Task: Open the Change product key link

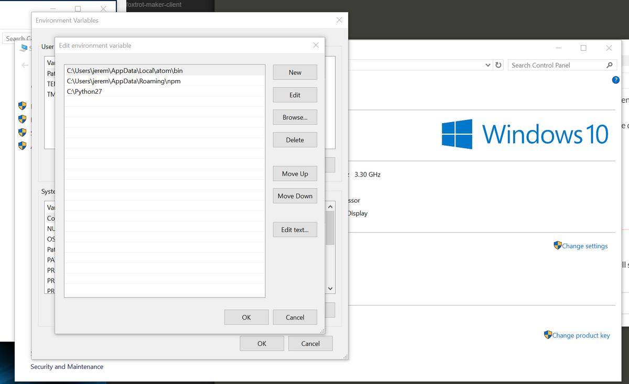Action: [581, 335]
